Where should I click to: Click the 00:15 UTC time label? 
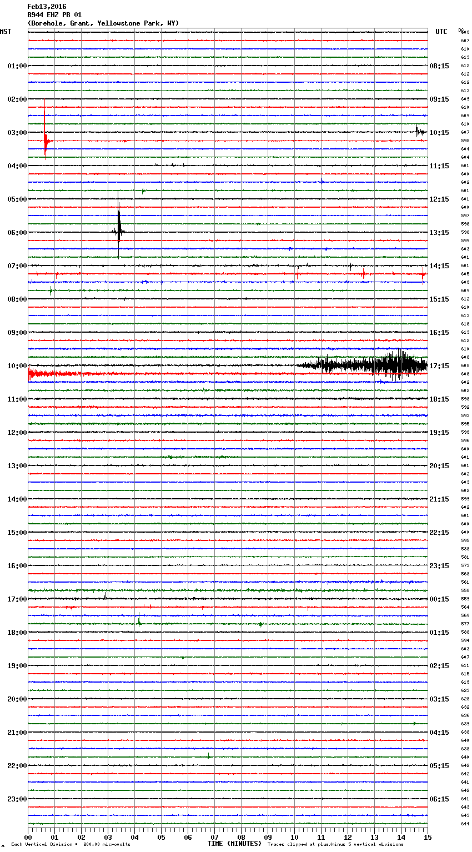[439, 599]
